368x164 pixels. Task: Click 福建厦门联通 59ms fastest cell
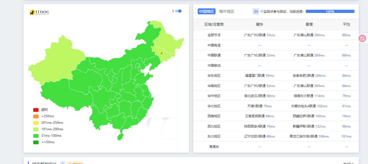[259, 76]
